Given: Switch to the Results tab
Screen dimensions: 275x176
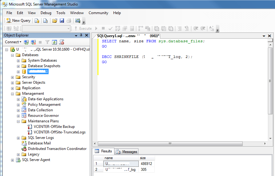Looking at the screenshot, I should pos(103,151).
